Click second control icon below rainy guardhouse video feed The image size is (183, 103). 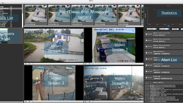pyautogui.click(x=29, y=64)
